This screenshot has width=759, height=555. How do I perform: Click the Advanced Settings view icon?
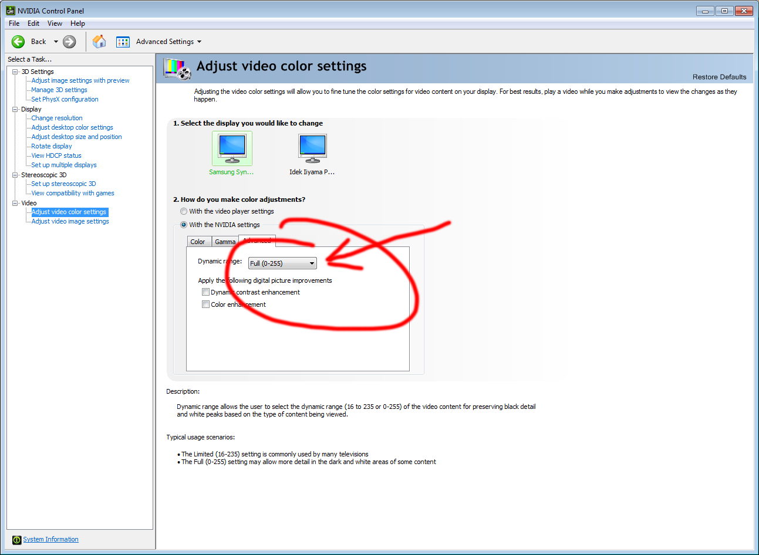pos(123,42)
